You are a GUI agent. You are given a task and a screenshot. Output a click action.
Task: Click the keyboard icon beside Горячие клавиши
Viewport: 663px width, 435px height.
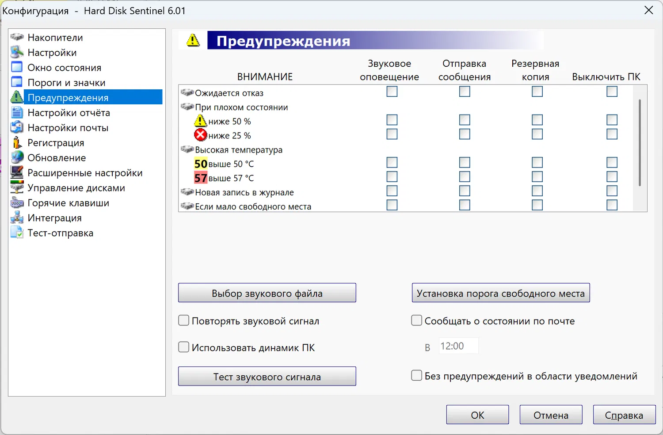click(x=17, y=202)
